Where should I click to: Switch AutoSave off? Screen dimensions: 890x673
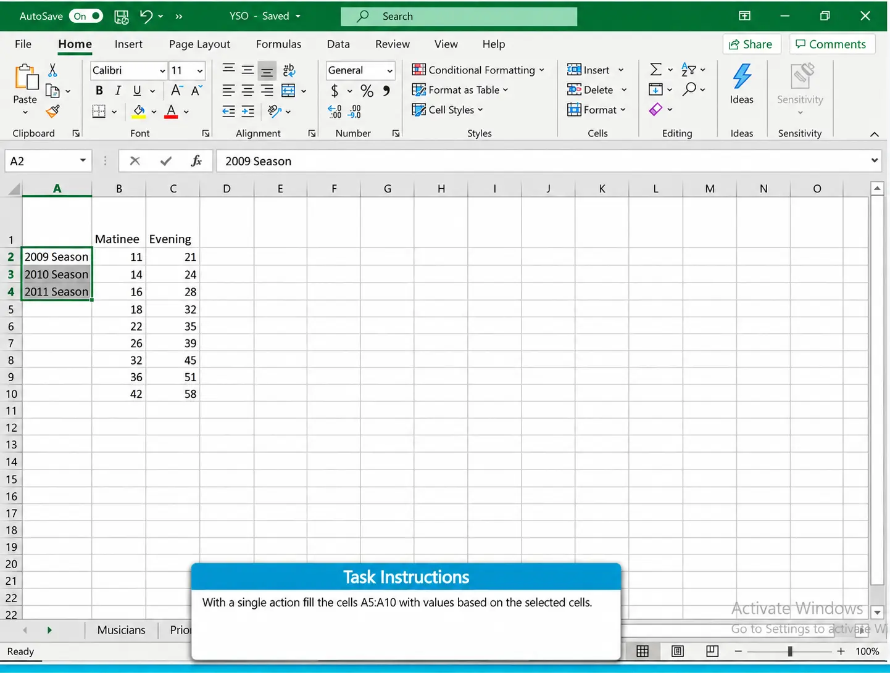(86, 16)
